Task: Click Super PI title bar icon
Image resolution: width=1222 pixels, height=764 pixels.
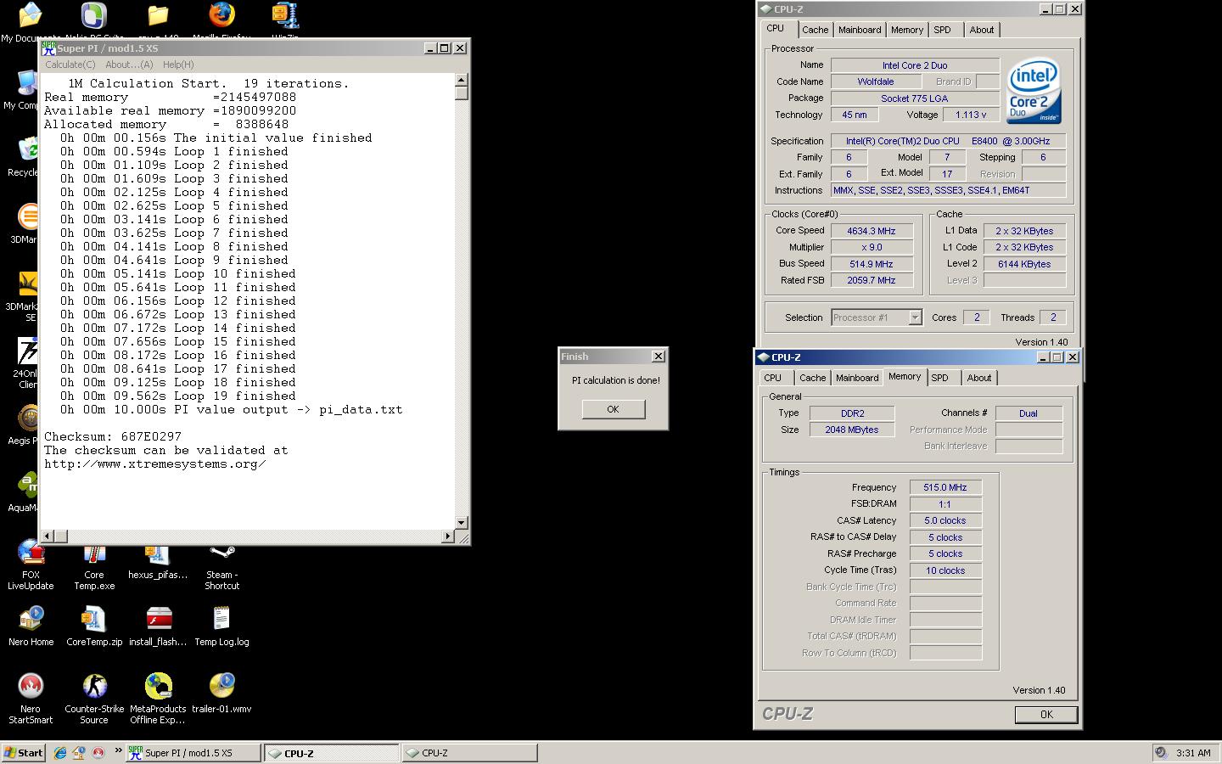Action: [49, 48]
